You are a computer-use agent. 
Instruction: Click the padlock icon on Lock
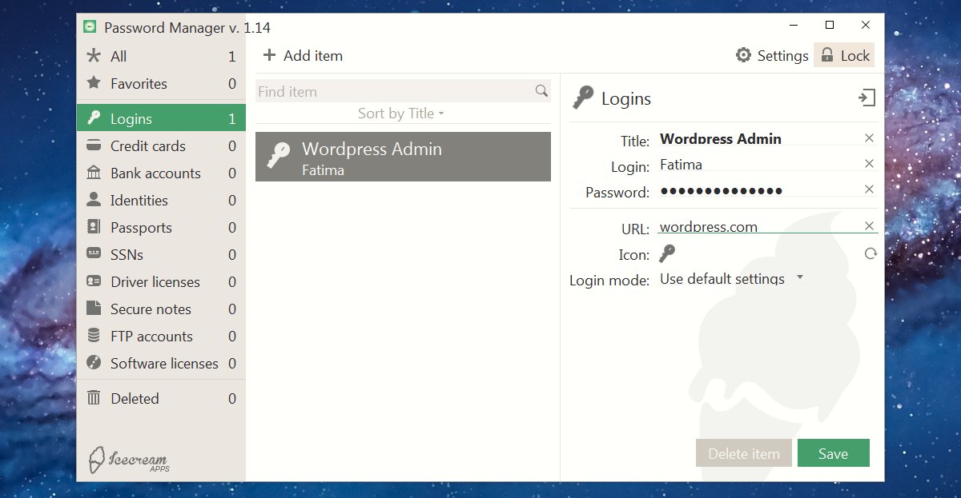pyautogui.click(x=827, y=55)
